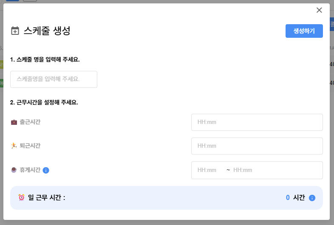Click the 퇴근시간 label text

30,146
